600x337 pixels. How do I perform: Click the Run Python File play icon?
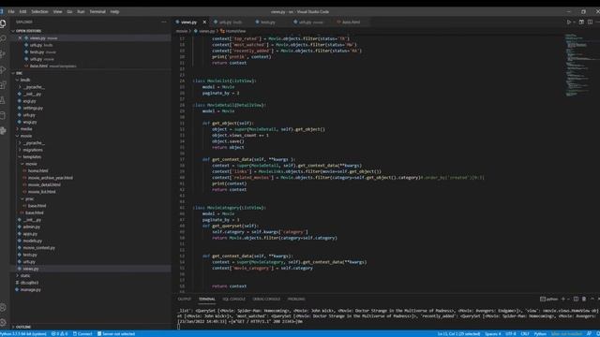tap(569, 22)
